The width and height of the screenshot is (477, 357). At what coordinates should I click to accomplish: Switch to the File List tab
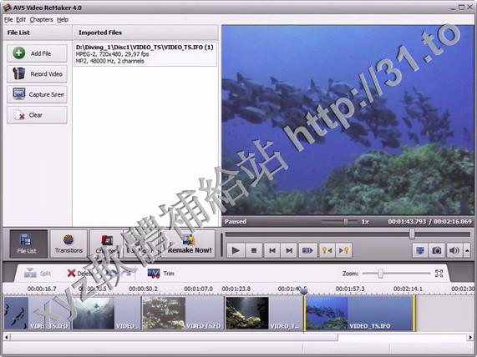[x=28, y=244]
